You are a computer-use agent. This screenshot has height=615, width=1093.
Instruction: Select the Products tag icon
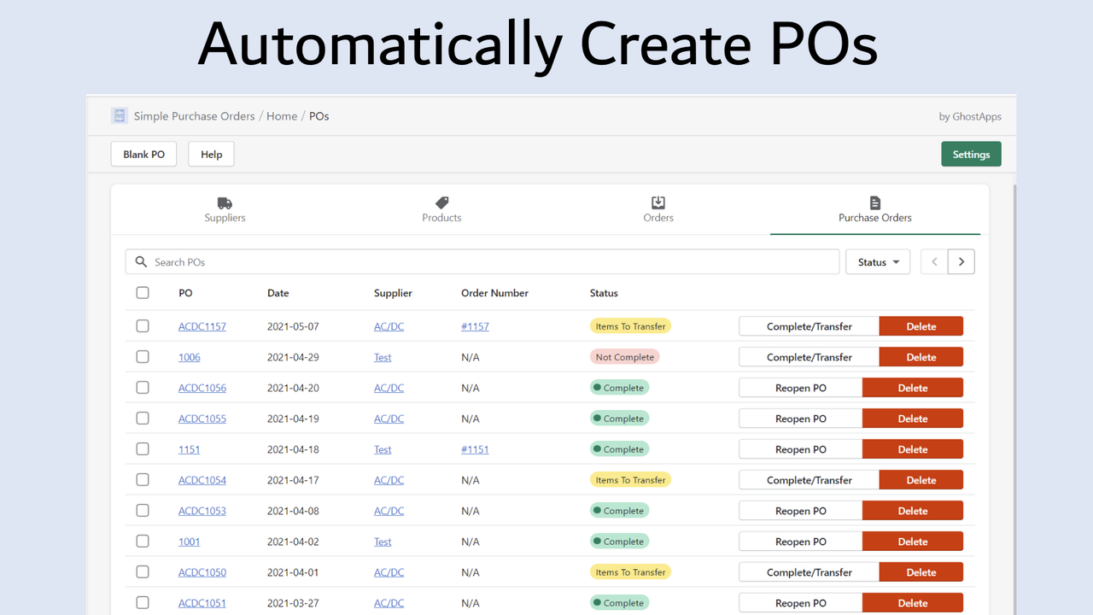pyautogui.click(x=441, y=203)
